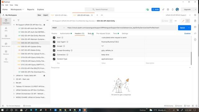199x112 pixels.
Task: Open the Cookies link
Action: (x=187, y=34)
